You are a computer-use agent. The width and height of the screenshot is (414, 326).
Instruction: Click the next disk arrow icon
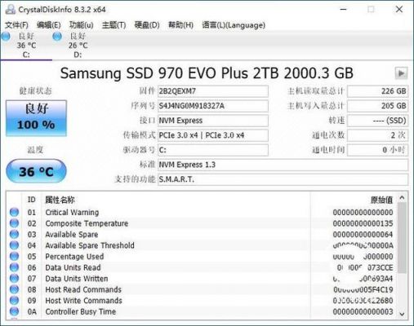401,73
